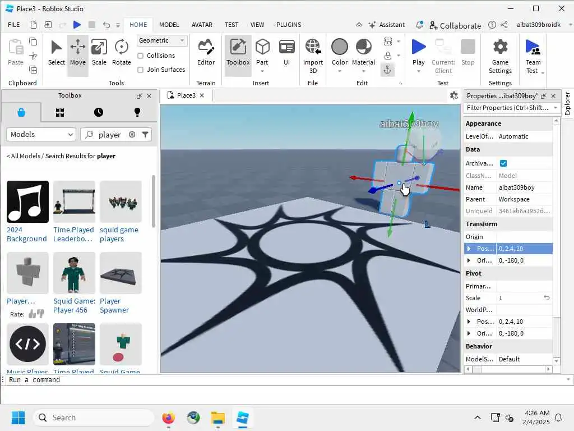
Task: Select the Player Spawner model thumbnail
Action: [x=121, y=273]
